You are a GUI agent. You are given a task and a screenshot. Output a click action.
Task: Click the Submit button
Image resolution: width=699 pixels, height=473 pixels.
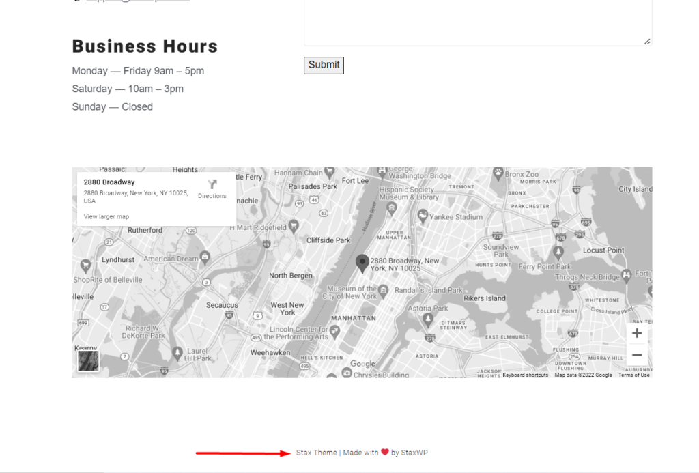[x=324, y=65]
